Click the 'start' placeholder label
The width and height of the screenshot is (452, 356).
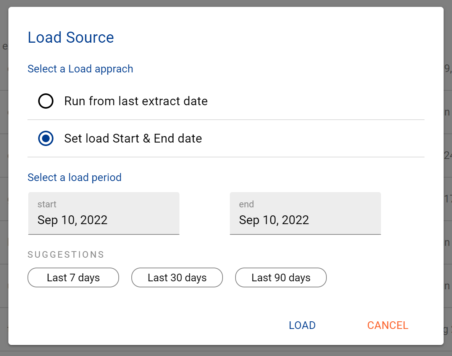tap(47, 204)
